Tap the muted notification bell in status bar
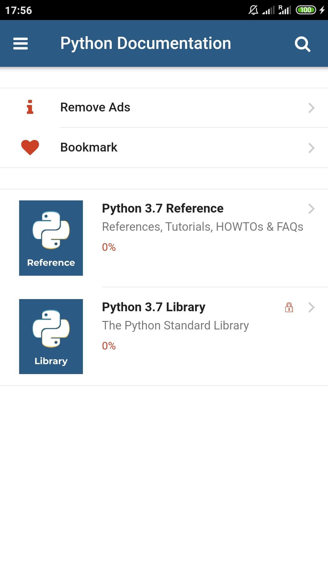The height and width of the screenshot is (583, 328). coord(254,10)
